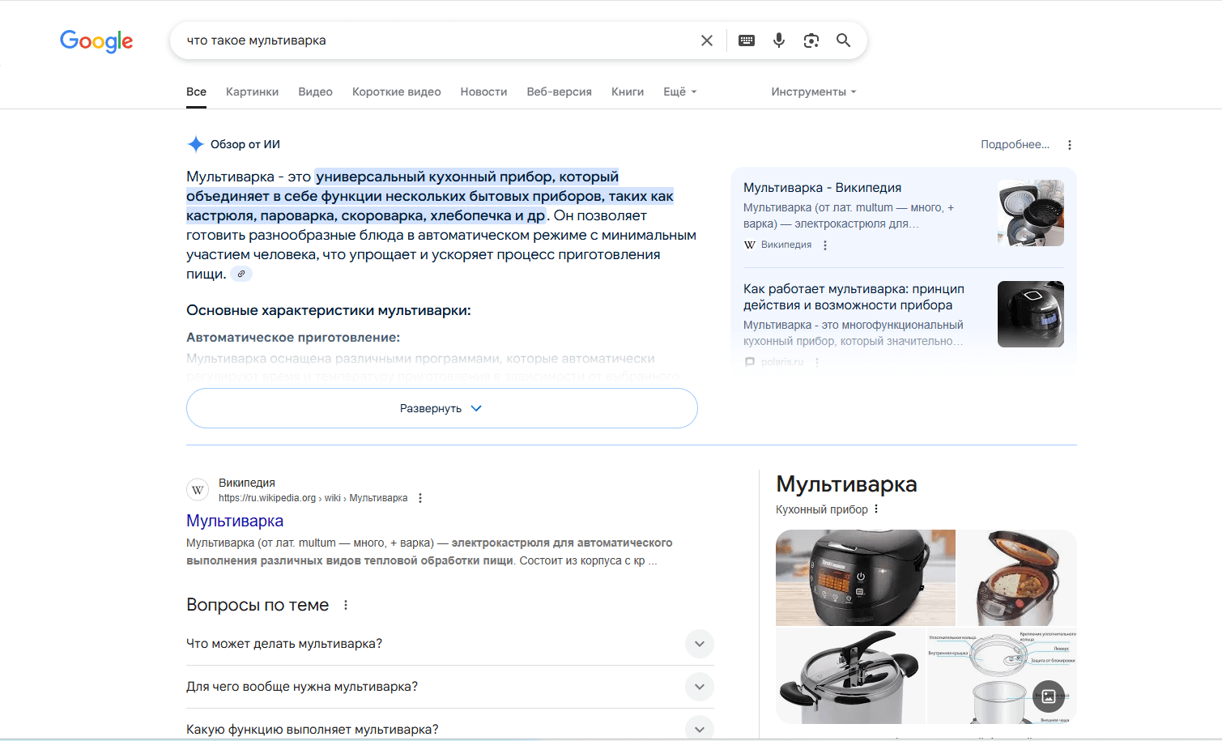This screenshot has height=741, width=1222.
Task: Click 'Википедия' site name above first result
Action: (247, 483)
